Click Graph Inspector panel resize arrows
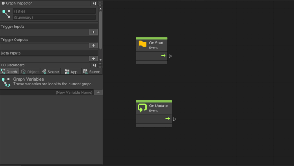 (x=100, y=3)
